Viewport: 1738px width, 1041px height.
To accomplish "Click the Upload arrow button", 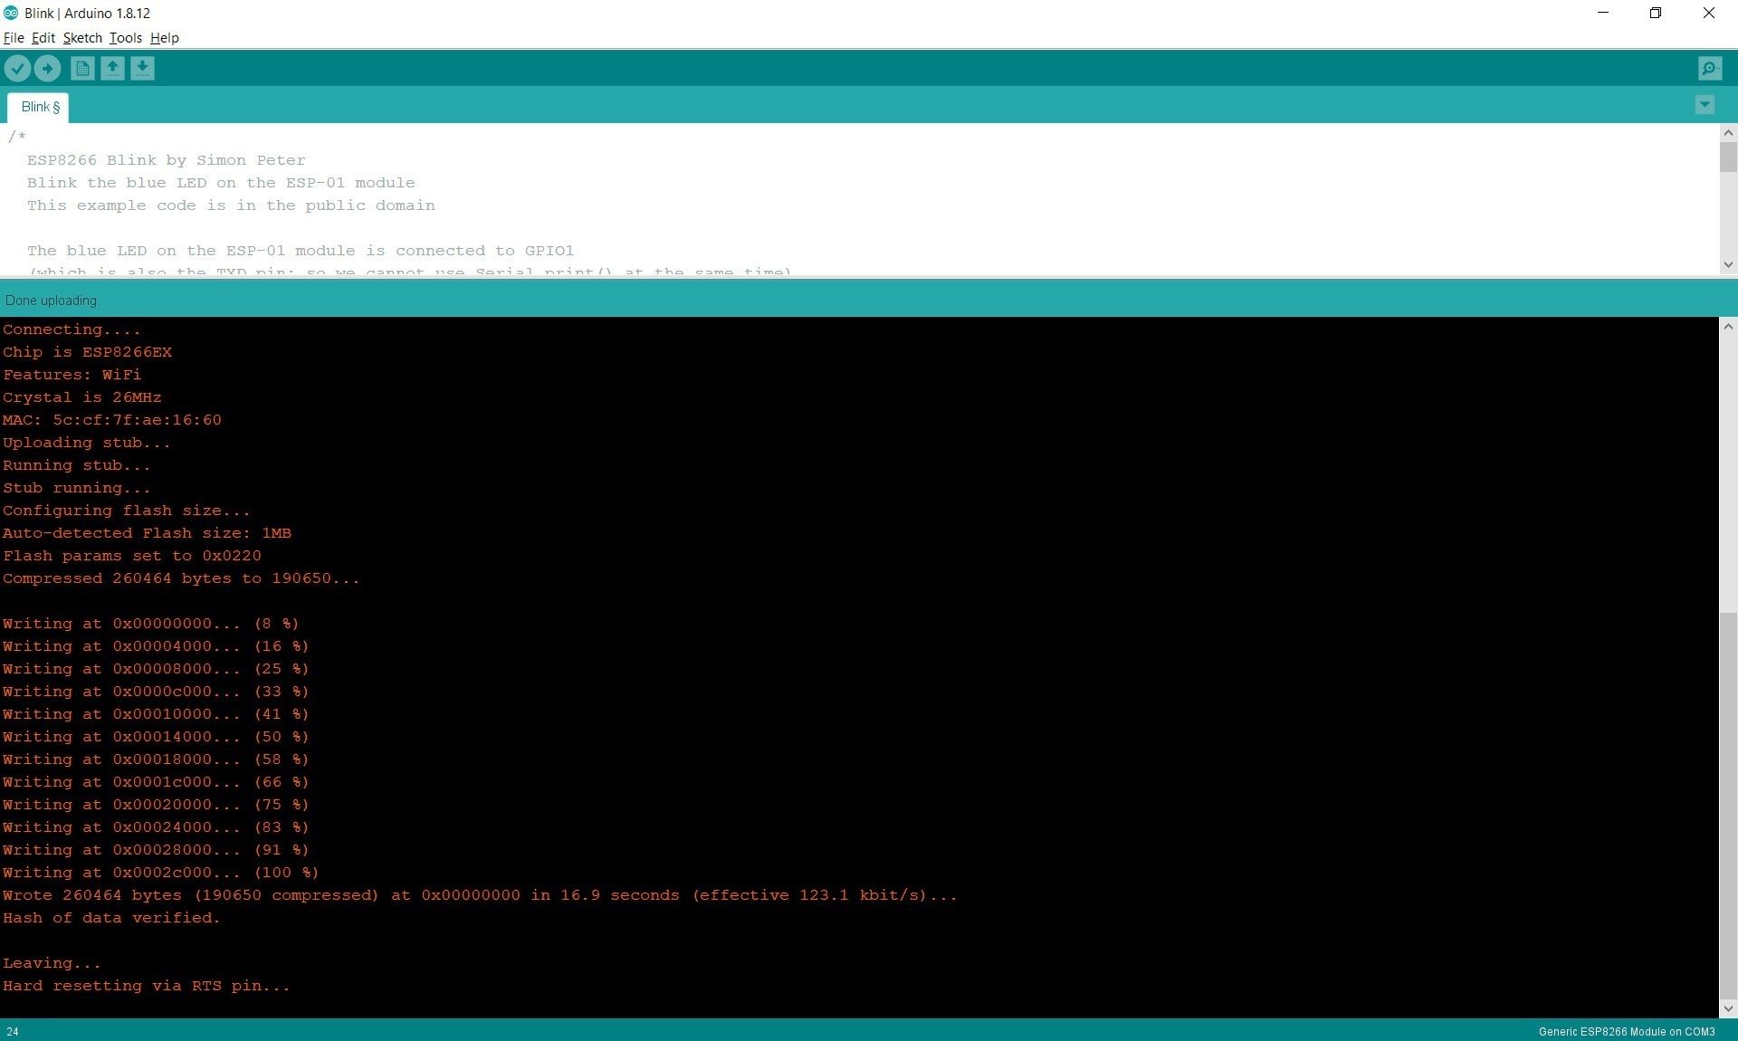I will coord(47,68).
